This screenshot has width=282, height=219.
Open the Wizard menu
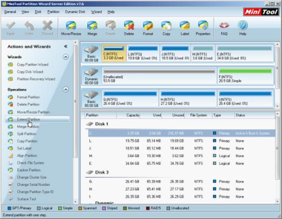pos(97,12)
